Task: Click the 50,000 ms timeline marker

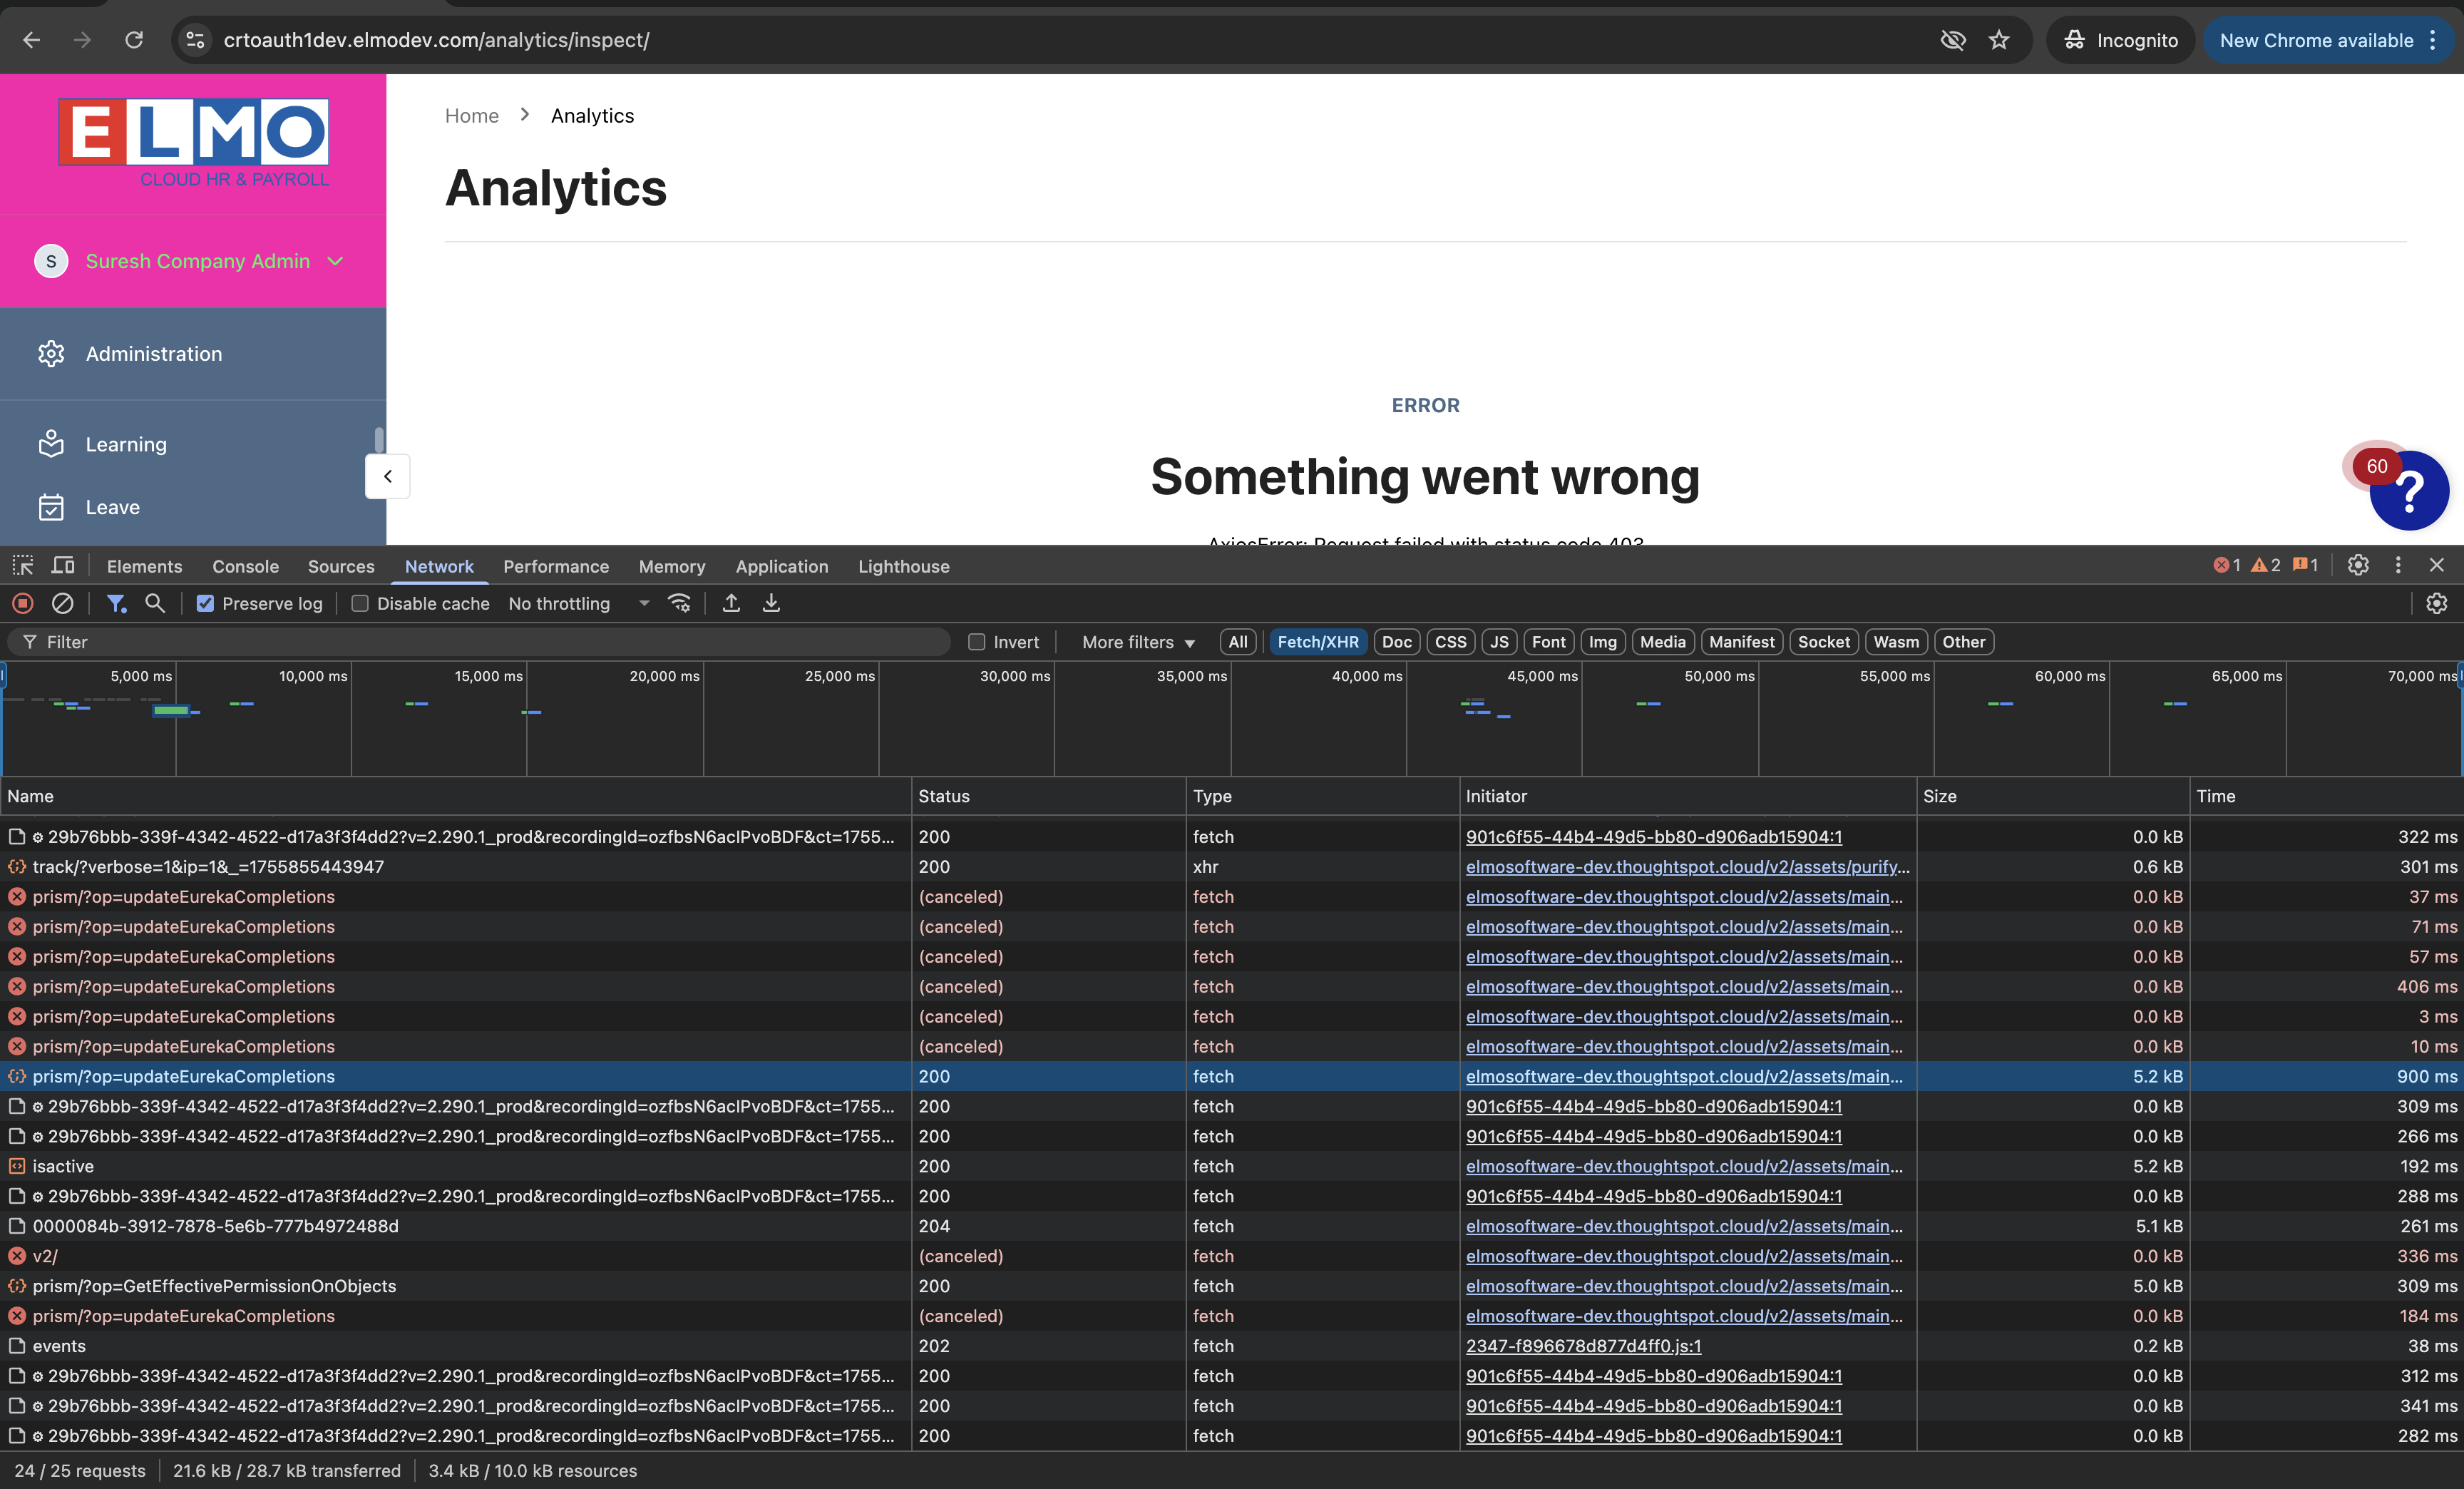Action: tap(1720, 676)
